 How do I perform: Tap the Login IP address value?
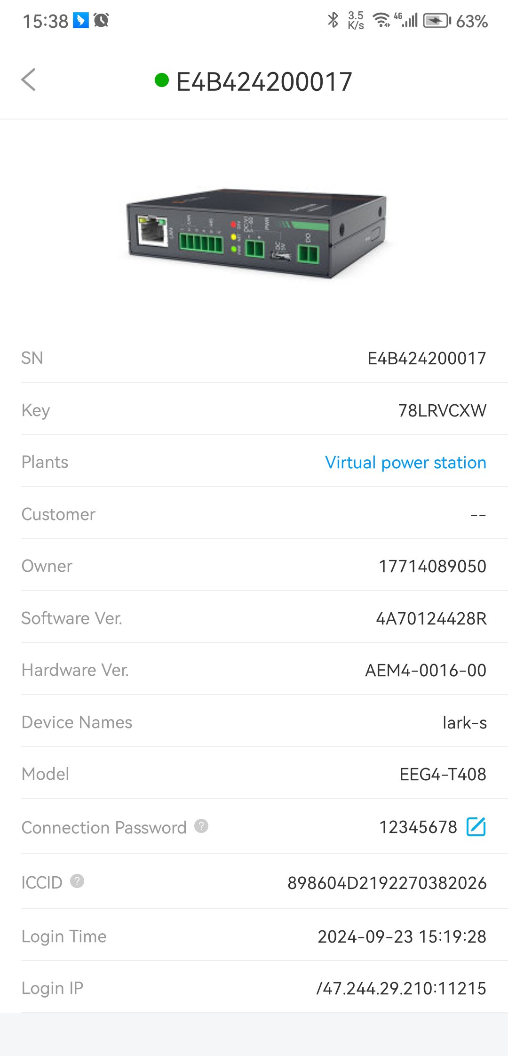pyautogui.click(x=401, y=989)
